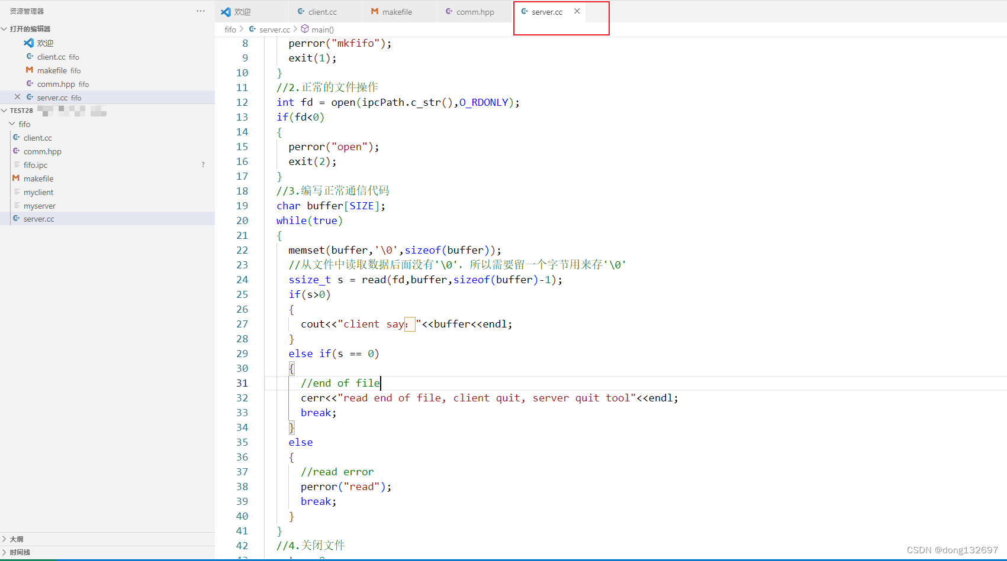
Task: Select server.cc in the fifo folder
Action: click(107, 219)
